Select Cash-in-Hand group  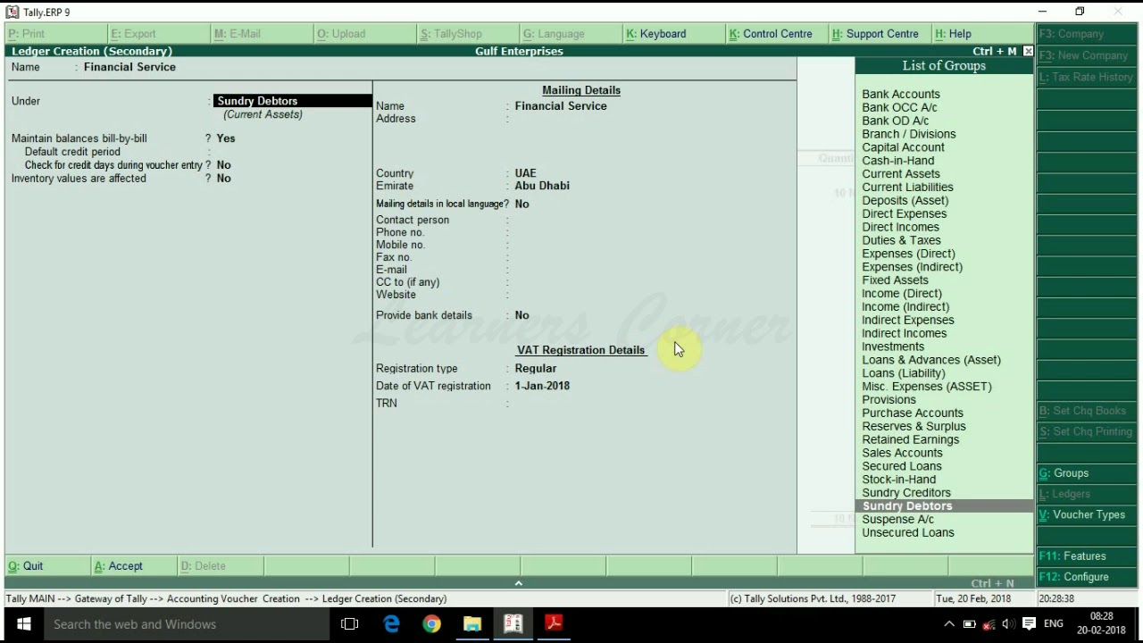898,161
